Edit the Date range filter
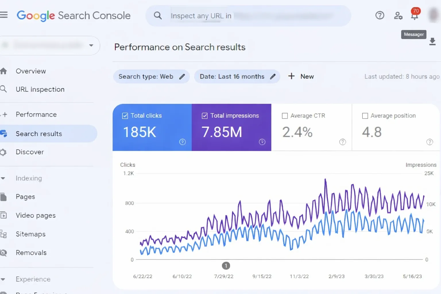Viewport: 441px width, 294px height. point(272,76)
